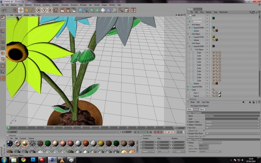Collapse the Cube parent of Face 1
Screen dimensions: 261x163
(188, 90)
